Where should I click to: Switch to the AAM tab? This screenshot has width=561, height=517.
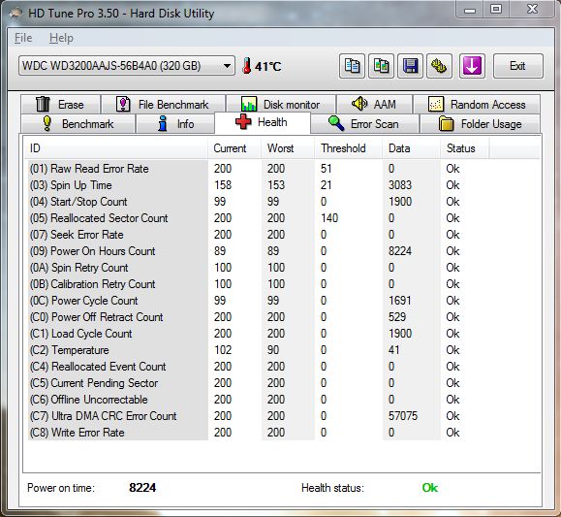pos(374,105)
